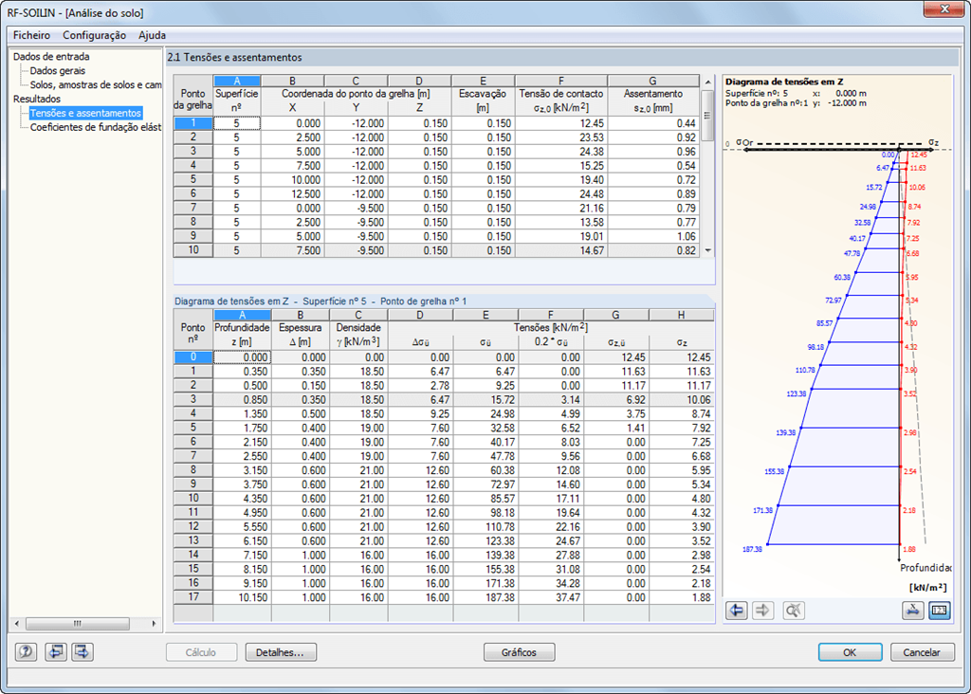Image resolution: width=971 pixels, height=694 pixels.
Task: Select Dados gerais in the navigator
Action: click(x=58, y=70)
